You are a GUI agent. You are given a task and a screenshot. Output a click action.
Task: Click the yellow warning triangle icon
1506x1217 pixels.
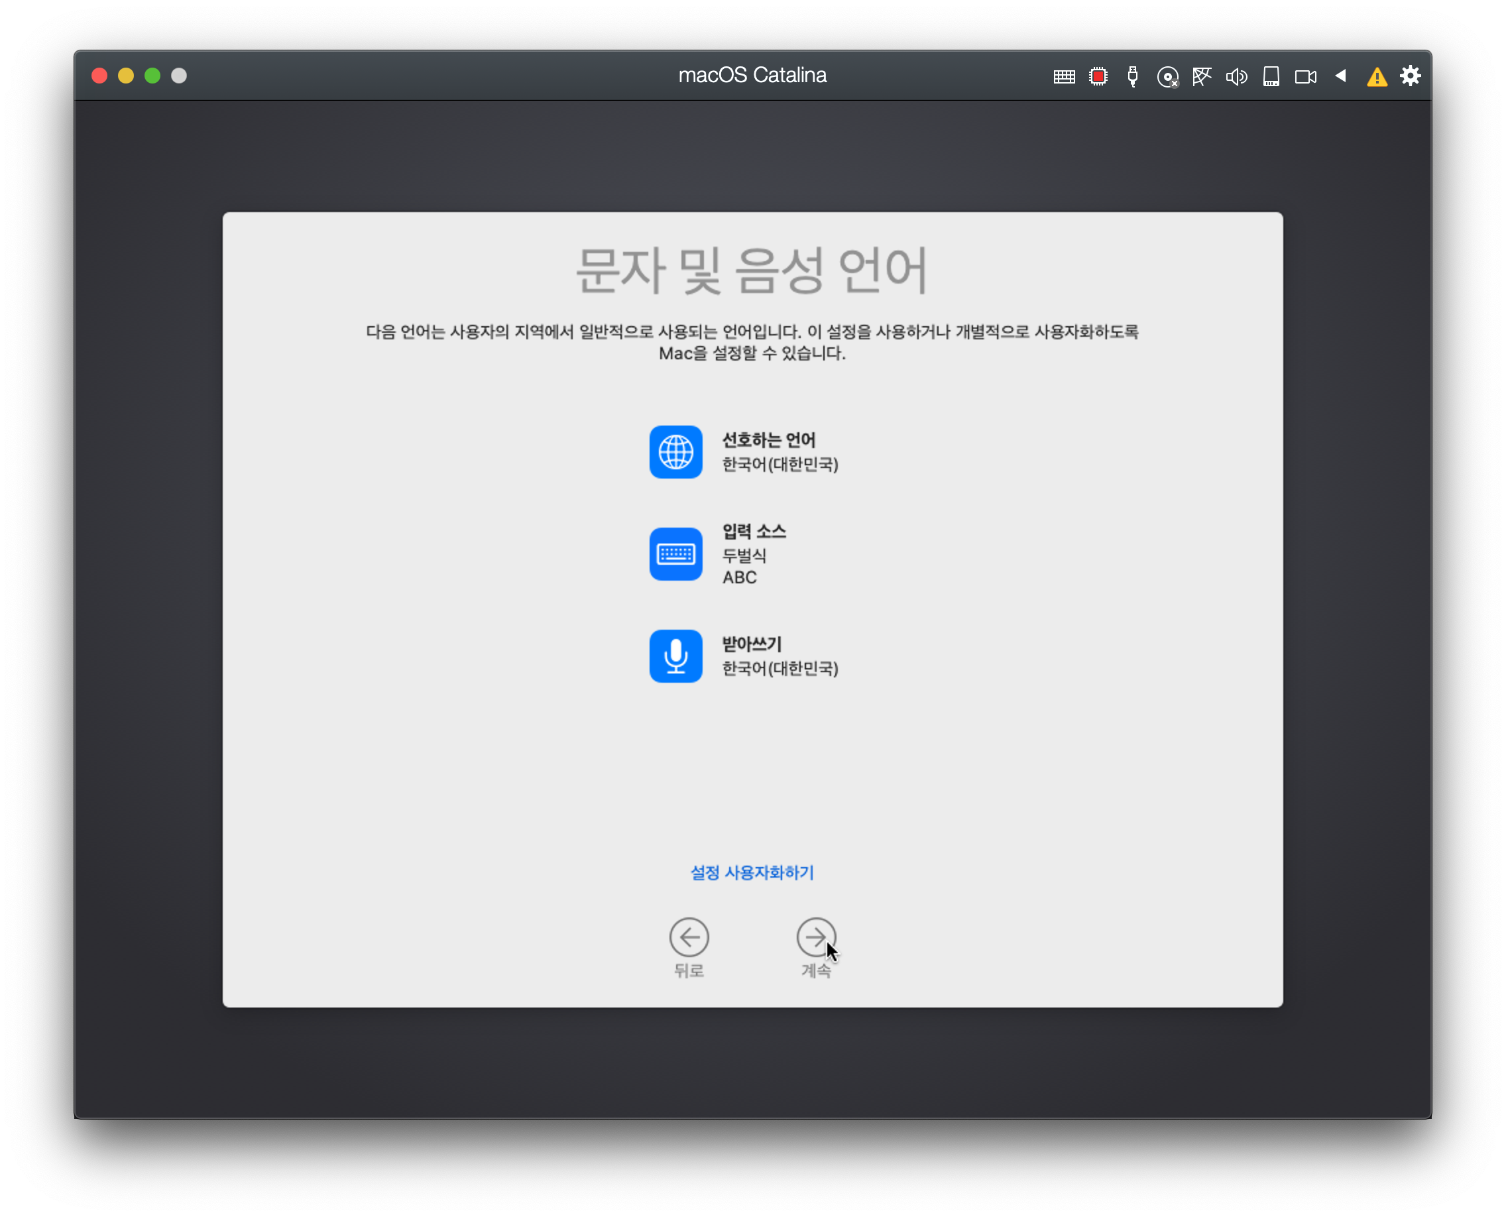[1376, 76]
